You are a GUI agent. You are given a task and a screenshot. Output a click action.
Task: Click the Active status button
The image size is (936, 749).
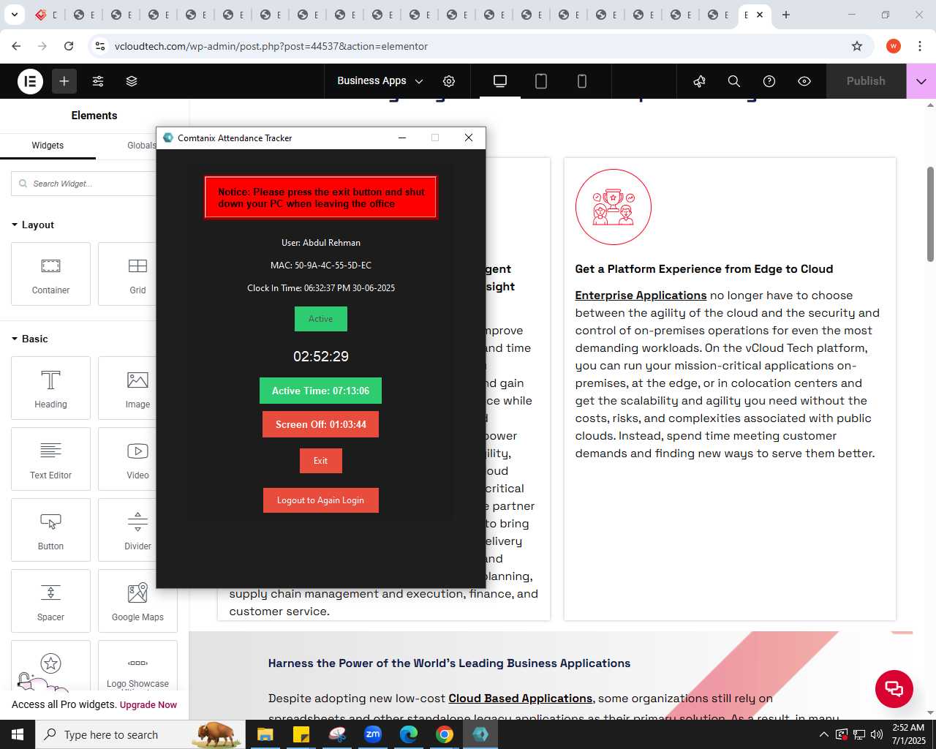click(320, 319)
